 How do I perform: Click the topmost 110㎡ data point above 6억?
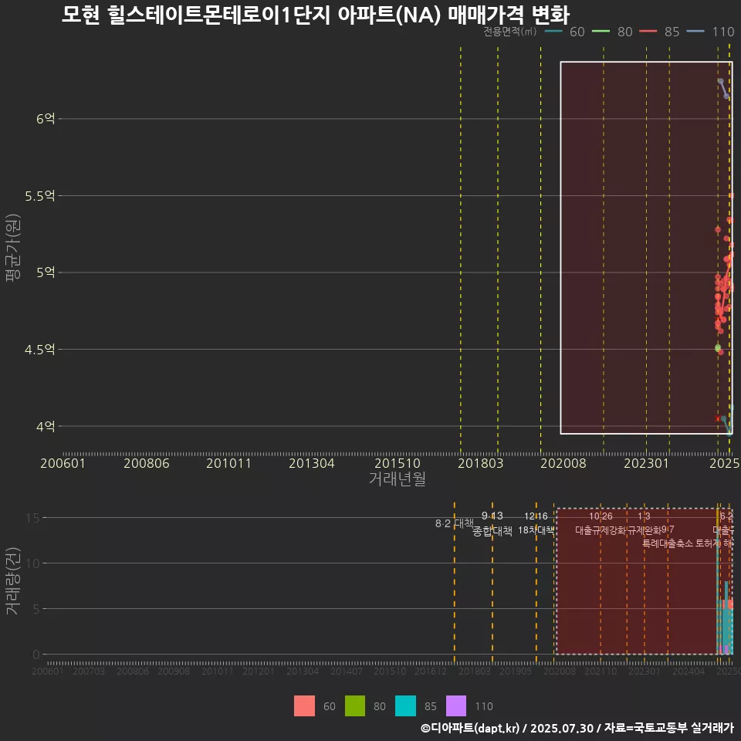click(x=720, y=81)
